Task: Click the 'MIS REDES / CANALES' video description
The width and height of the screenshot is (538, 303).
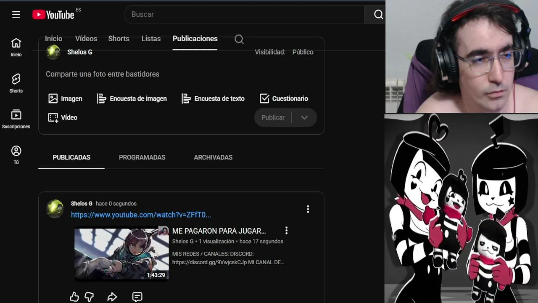Action: (x=228, y=258)
